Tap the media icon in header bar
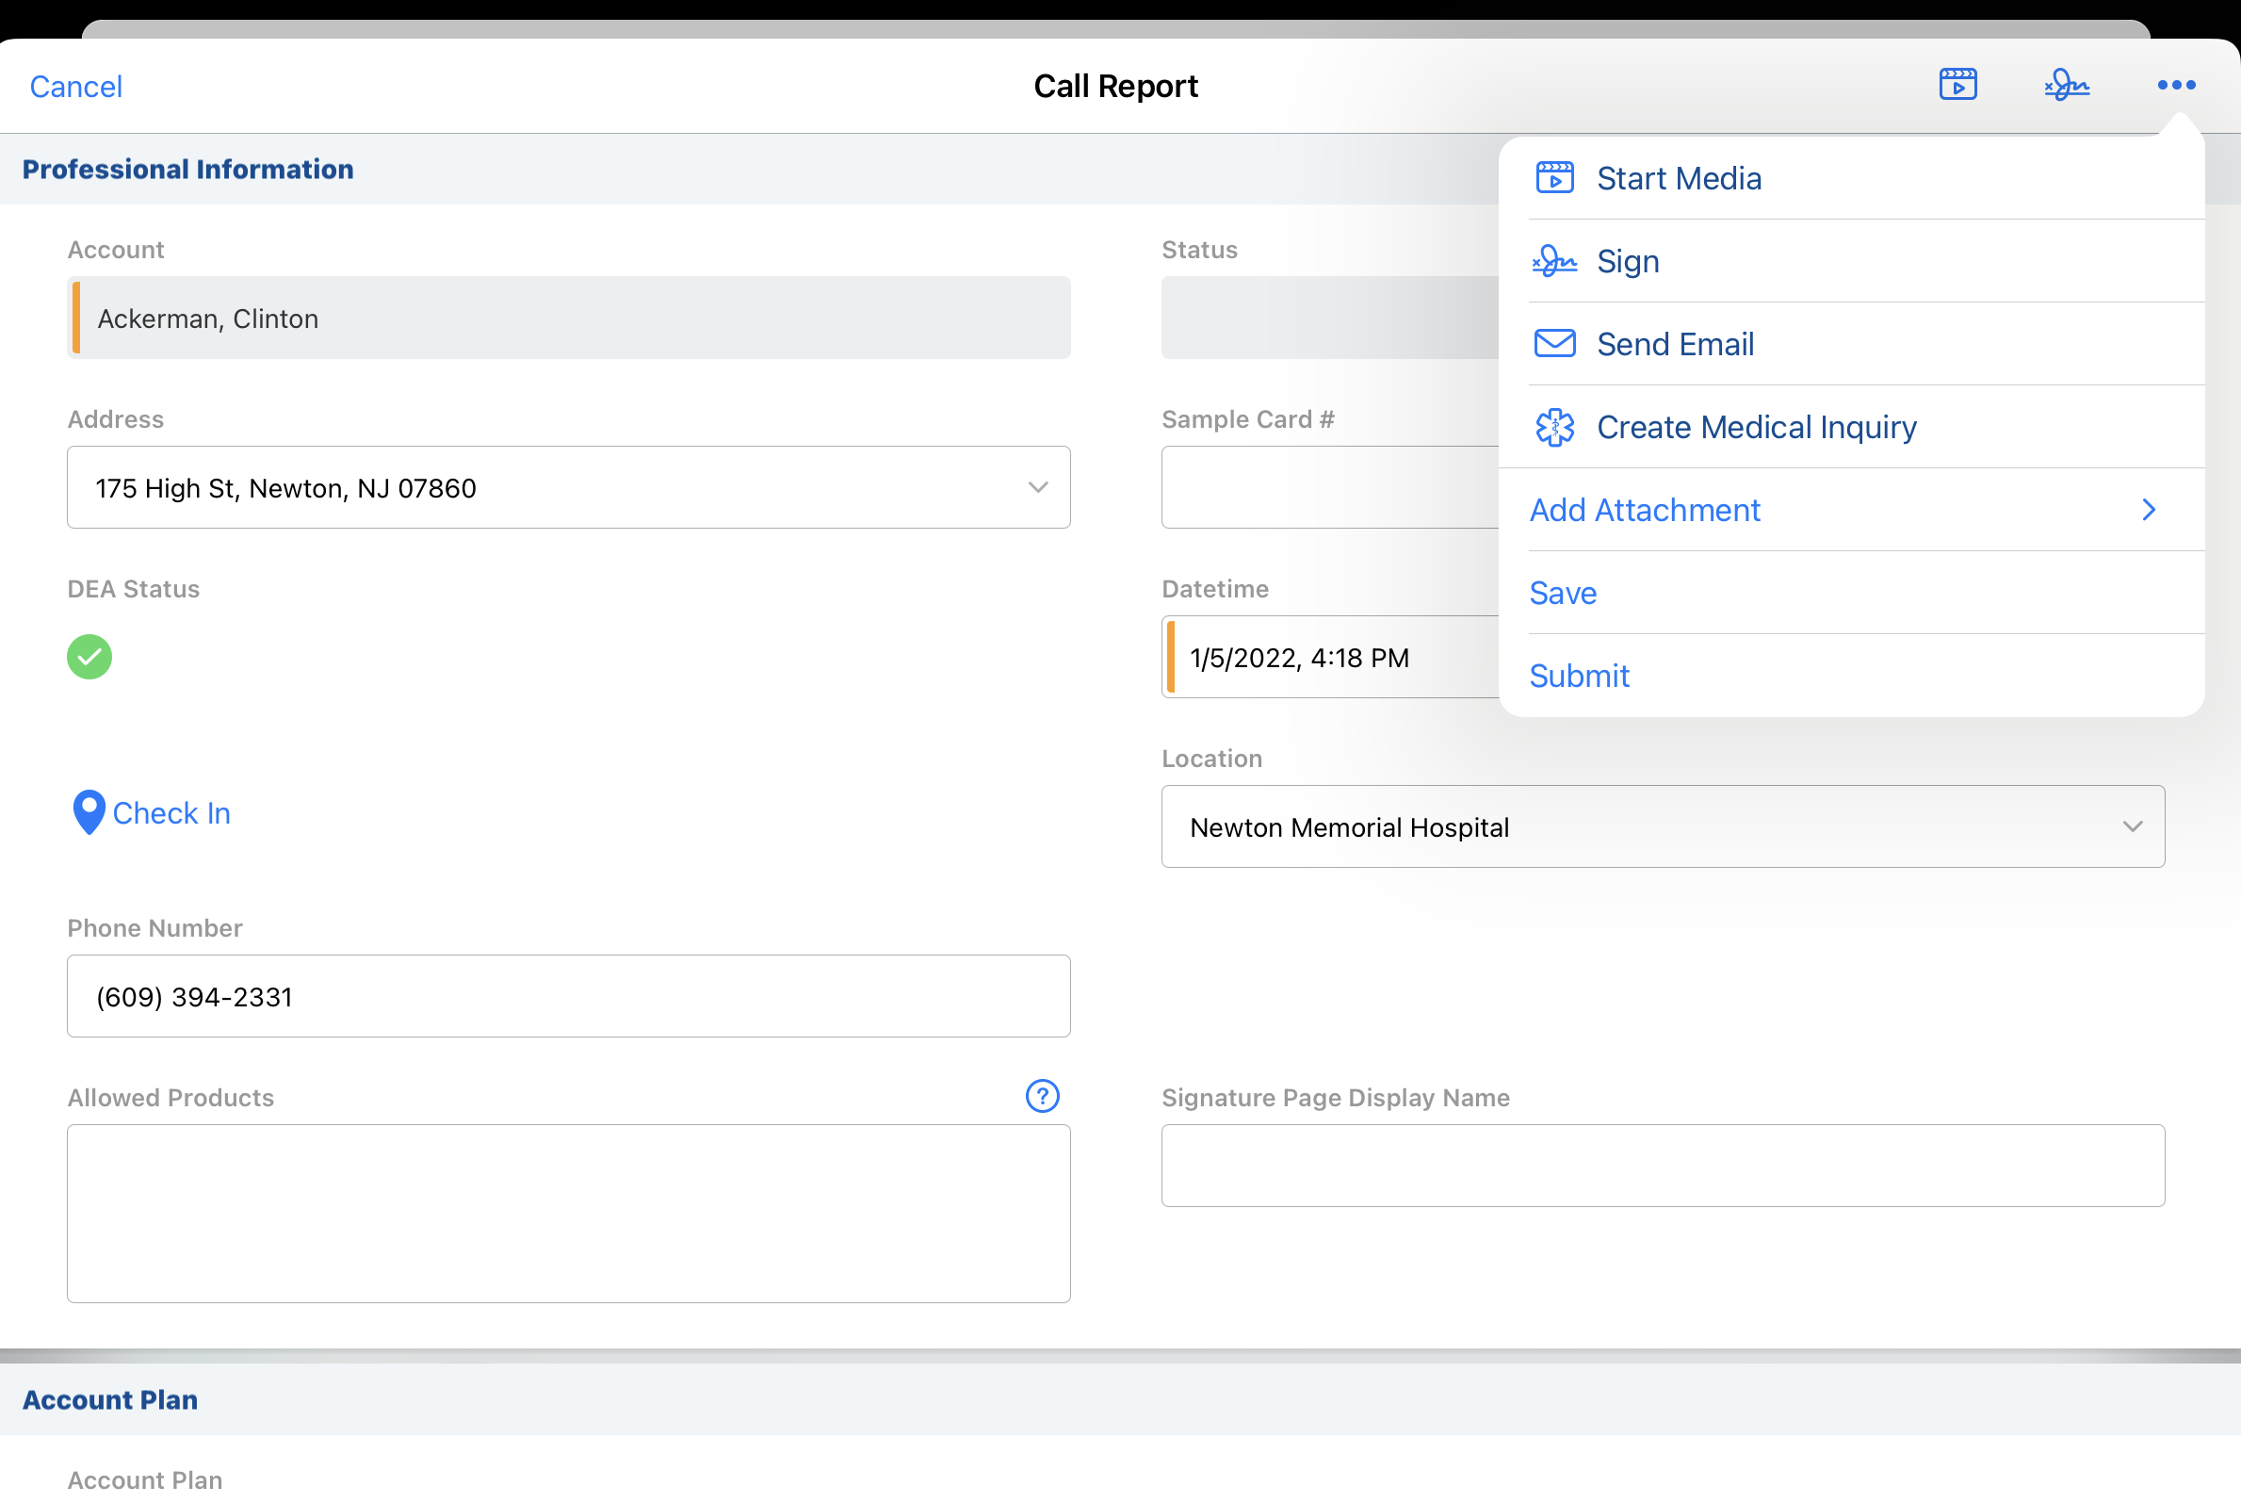Screen dimensions: 2241x1503 click(1957, 85)
